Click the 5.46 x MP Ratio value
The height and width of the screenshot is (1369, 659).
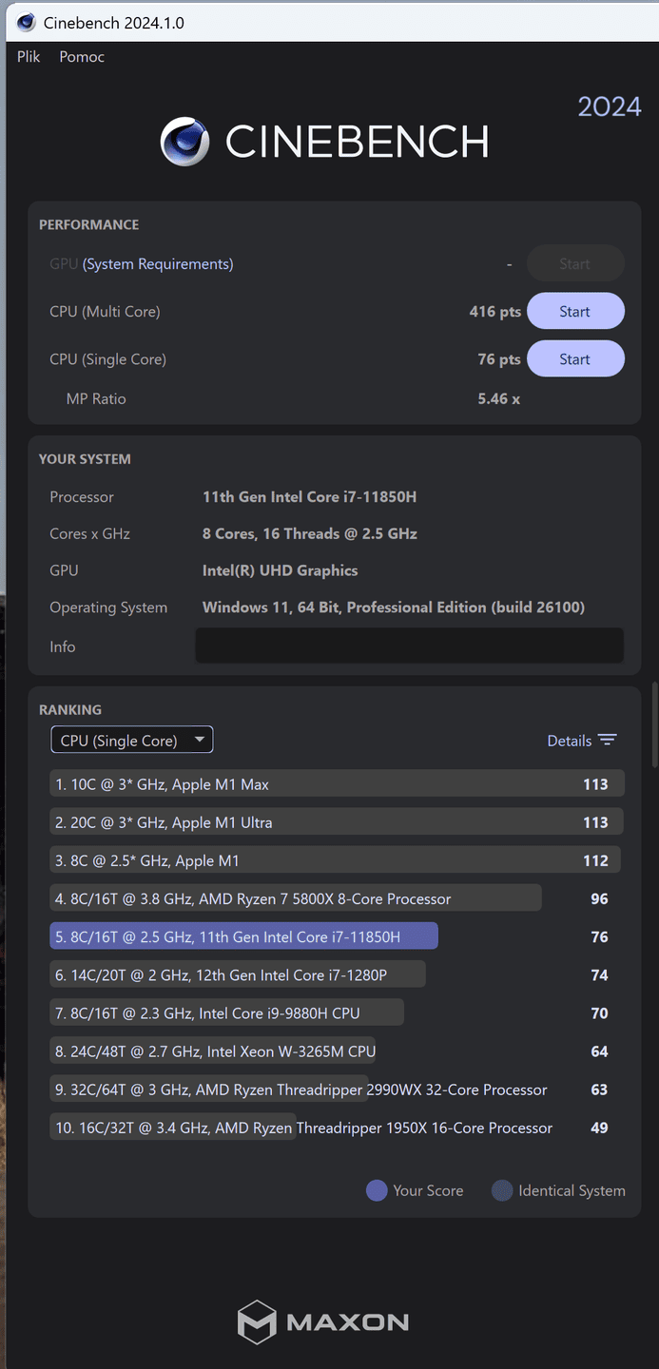[x=499, y=399]
